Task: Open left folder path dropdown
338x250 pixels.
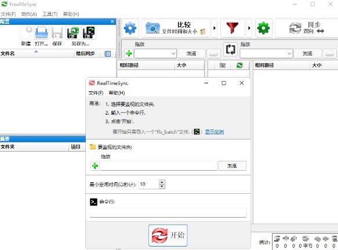Action: [x=173, y=53]
